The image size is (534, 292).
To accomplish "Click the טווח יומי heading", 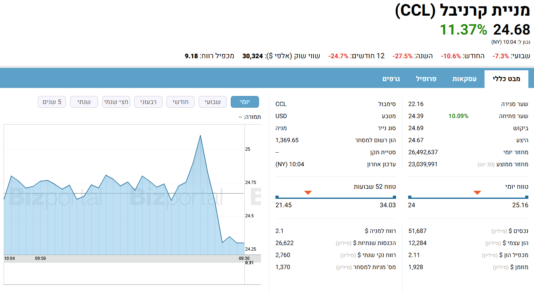I will pos(517,187).
